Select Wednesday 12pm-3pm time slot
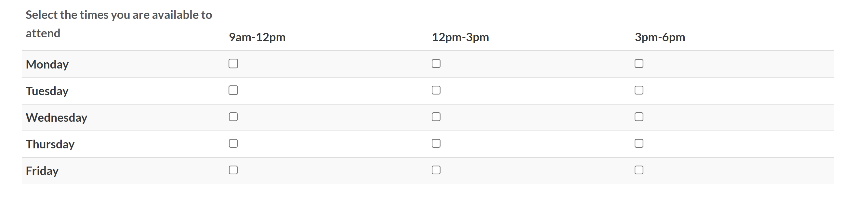856x200 pixels. point(436,117)
